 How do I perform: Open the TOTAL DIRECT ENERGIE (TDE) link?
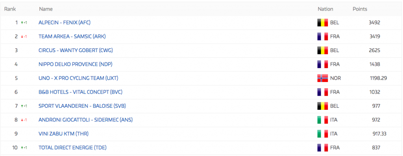coord(72,147)
